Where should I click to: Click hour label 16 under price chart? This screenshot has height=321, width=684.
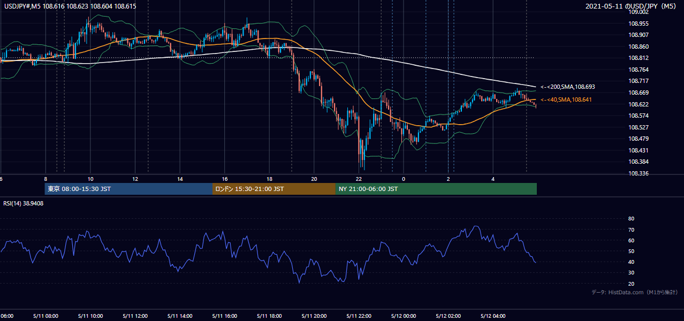(x=225, y=179)
